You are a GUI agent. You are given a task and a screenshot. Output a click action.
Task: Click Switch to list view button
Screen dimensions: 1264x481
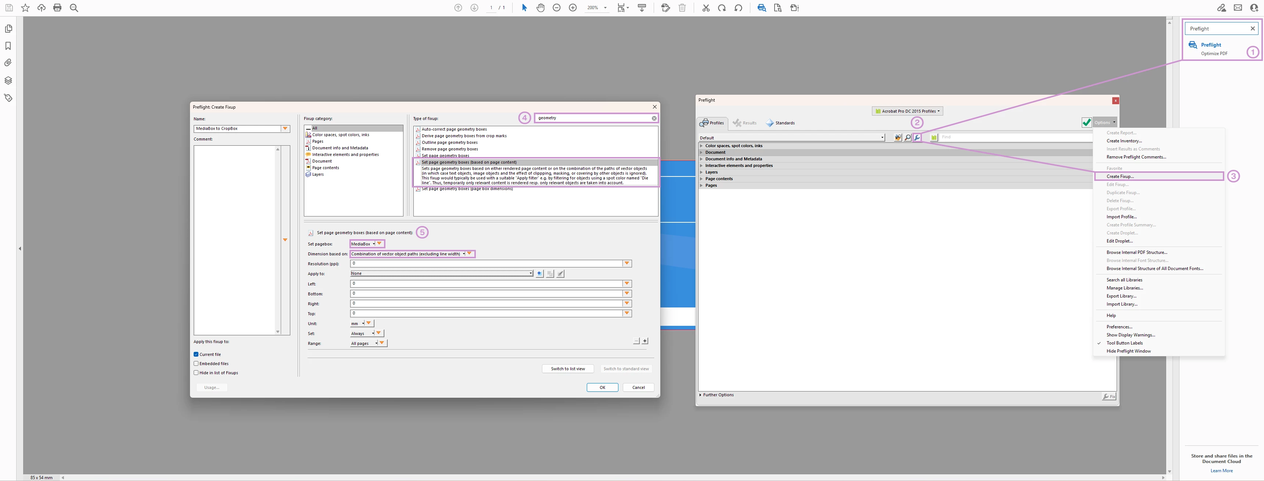pos(568,369)
